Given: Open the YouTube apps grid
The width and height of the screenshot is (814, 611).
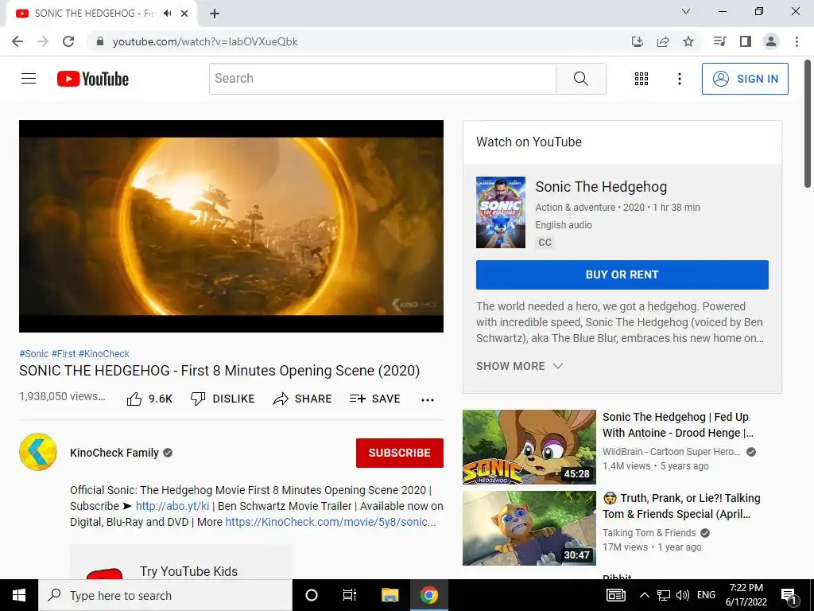Looking at the screenshot, I should coord(642,79).
